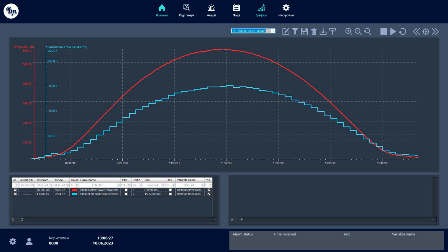This screenshot has width=448, height=252.
Task: Toggle the Use checkbox in StationActivePowerByInverters row
Action: (x=170, y=190)
